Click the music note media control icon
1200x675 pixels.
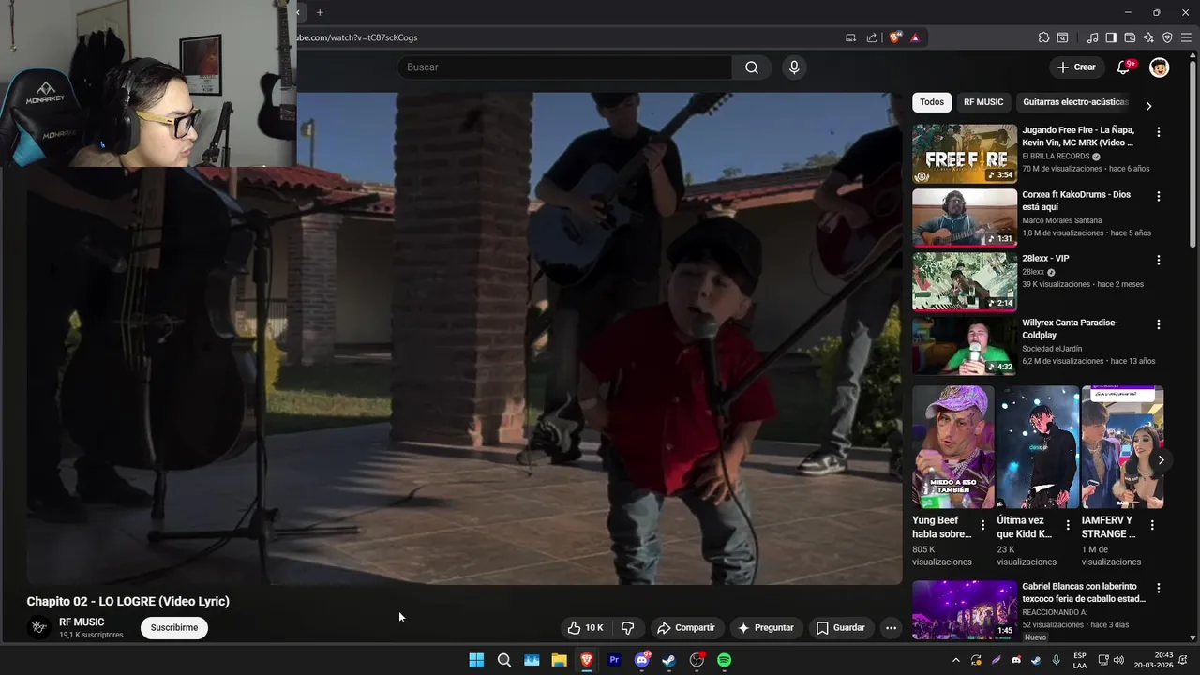[1092, 37]
